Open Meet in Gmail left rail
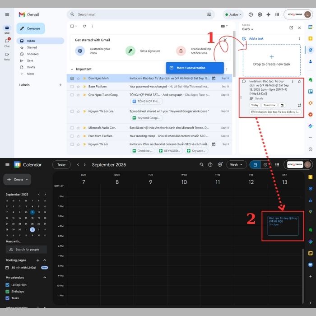Image resolution: width=316 pixels, height=316 pixels. 7,56
